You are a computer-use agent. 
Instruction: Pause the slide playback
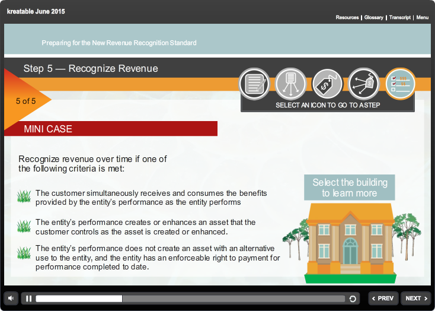pos(28,299)
